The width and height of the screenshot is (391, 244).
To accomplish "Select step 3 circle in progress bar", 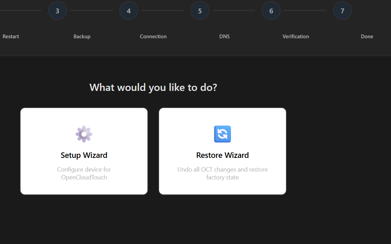I will pyautogui.click(x=57, y=11).
